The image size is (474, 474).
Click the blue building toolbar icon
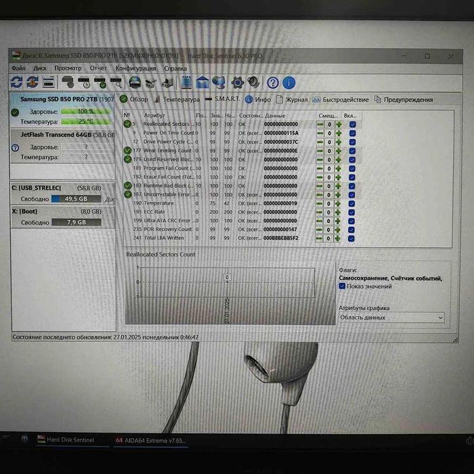[202, 82]
